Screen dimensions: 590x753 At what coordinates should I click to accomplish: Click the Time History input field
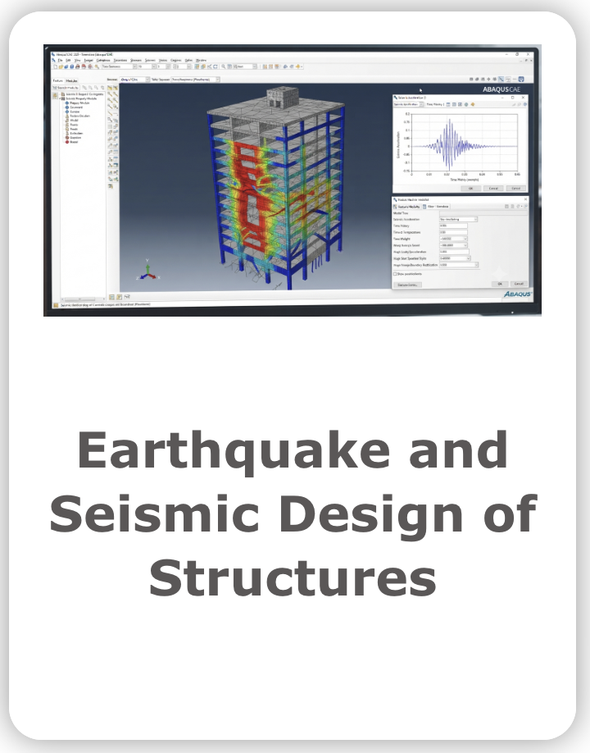coord(453,226)
